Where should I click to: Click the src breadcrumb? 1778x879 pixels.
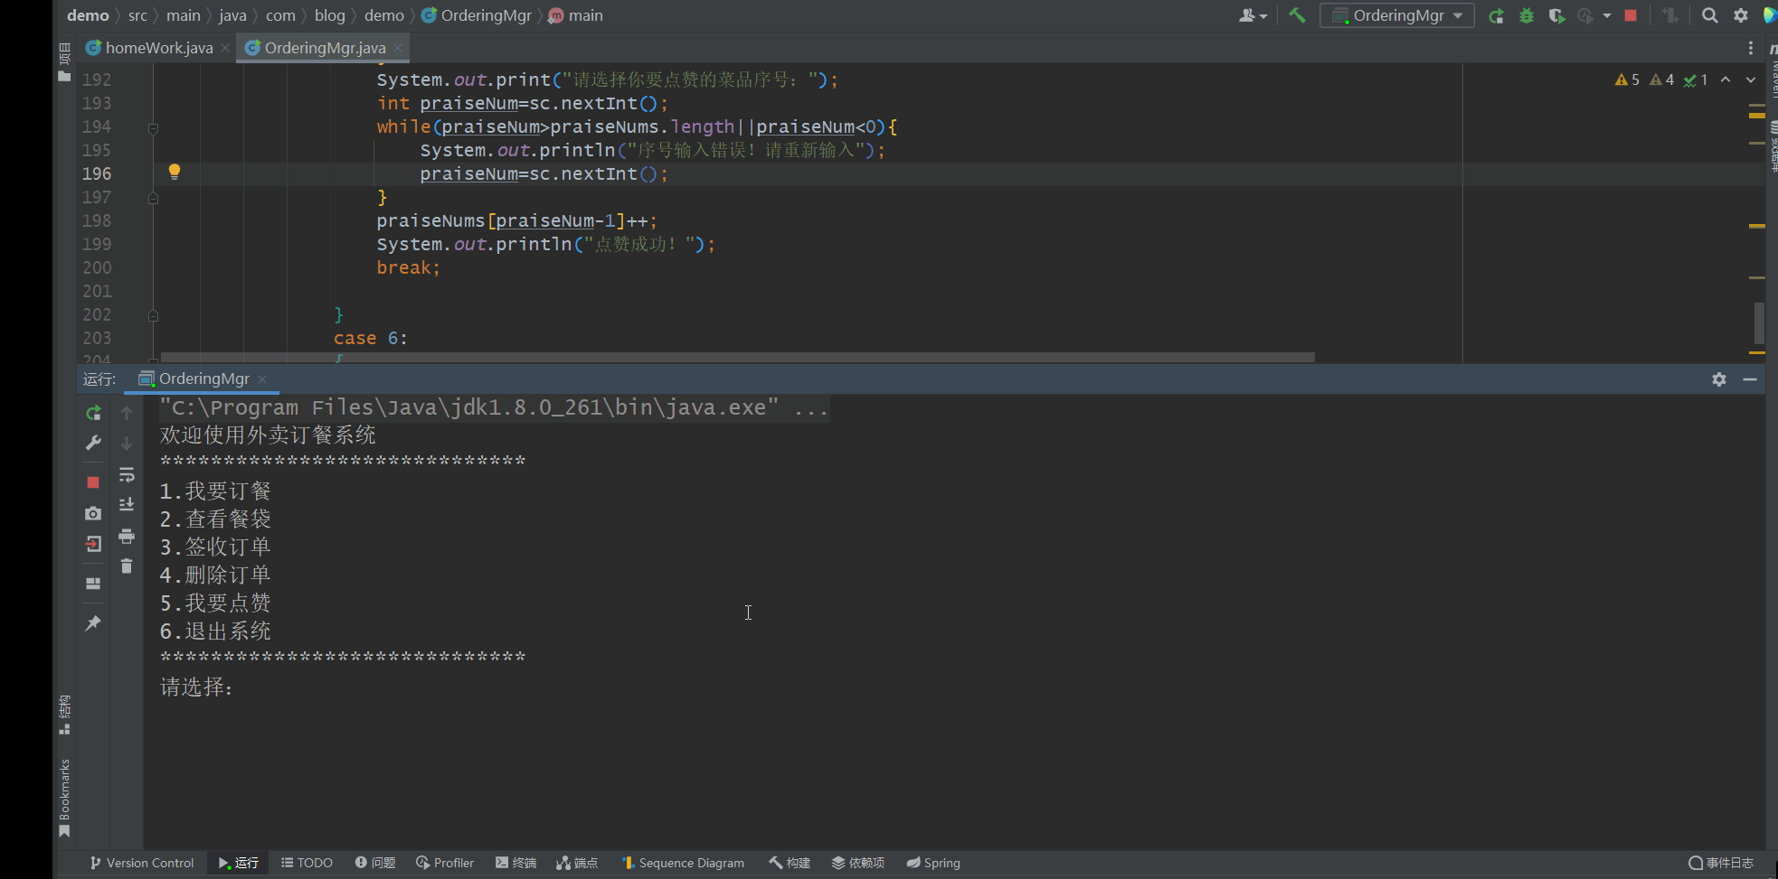137,15
